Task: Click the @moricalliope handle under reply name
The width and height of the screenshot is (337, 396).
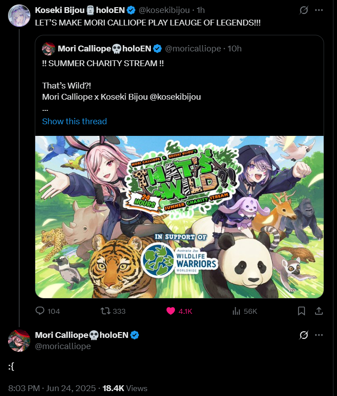Action: [x=62, y=346]
